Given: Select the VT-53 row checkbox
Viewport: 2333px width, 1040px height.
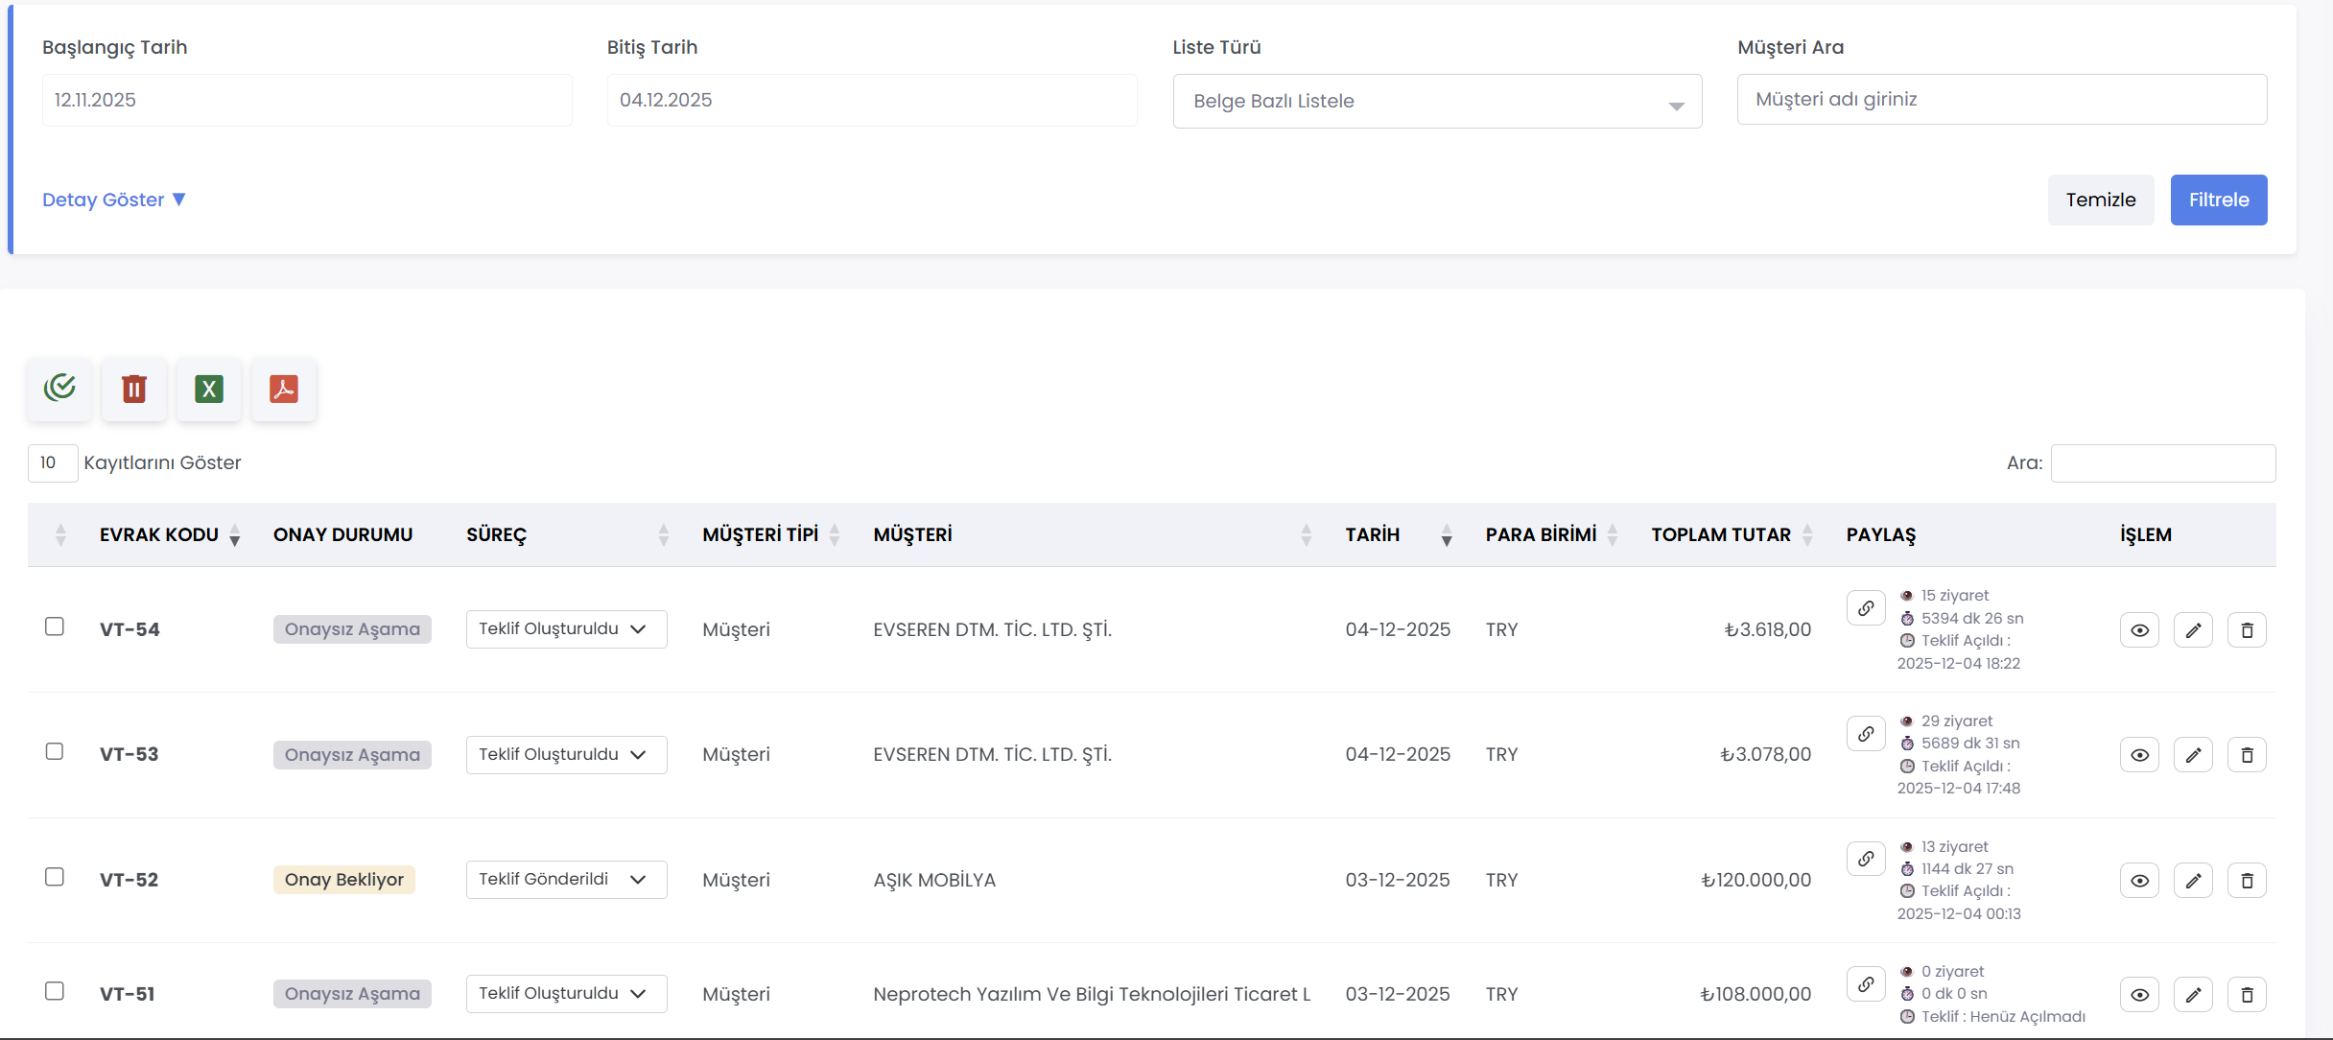Looking at the screenshot, I should point(55,751).
